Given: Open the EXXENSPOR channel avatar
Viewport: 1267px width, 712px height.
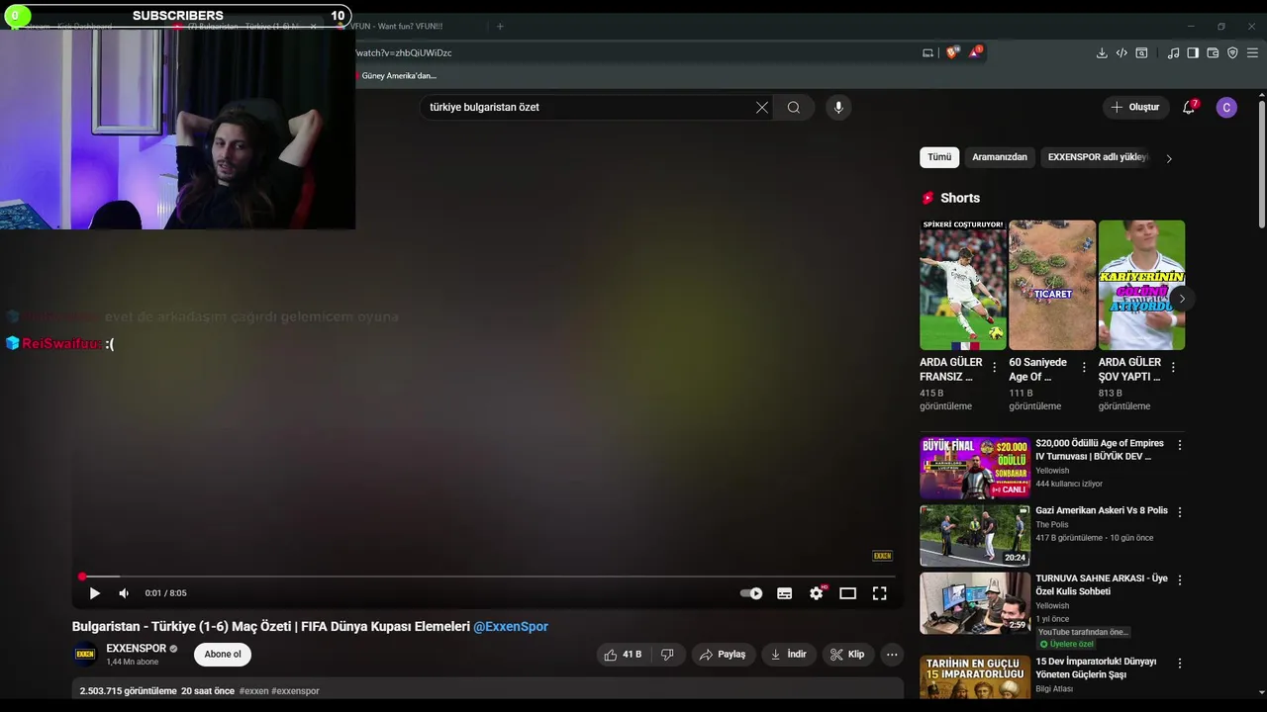Looking at the screenshot, I should 85,654.
